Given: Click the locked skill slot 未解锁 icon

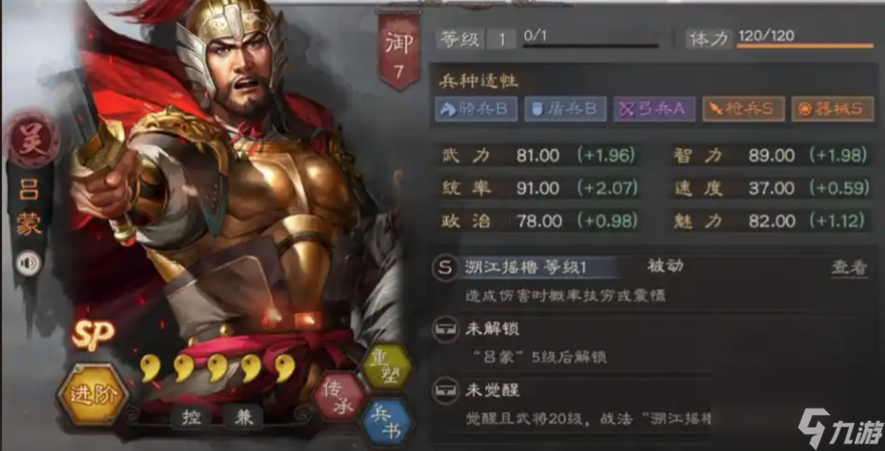Looking at the screenshot, I should [x=445, y=330].
